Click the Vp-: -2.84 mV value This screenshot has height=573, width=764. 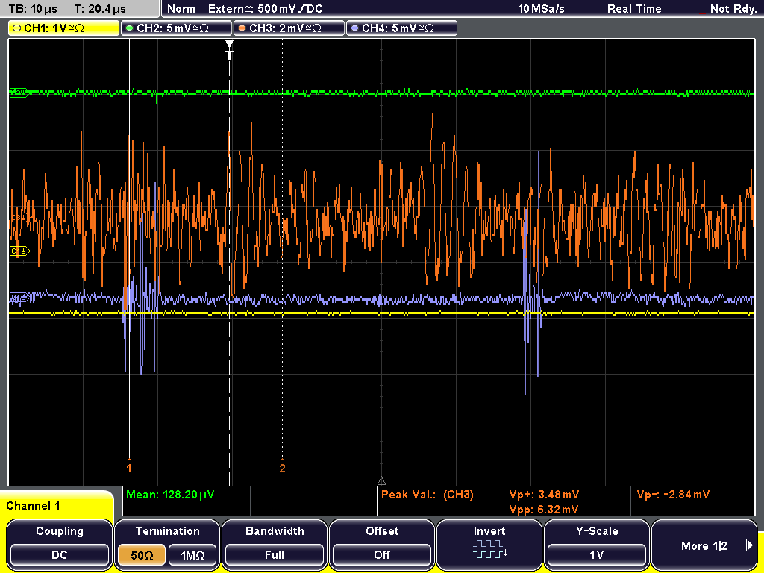(673, 495)
